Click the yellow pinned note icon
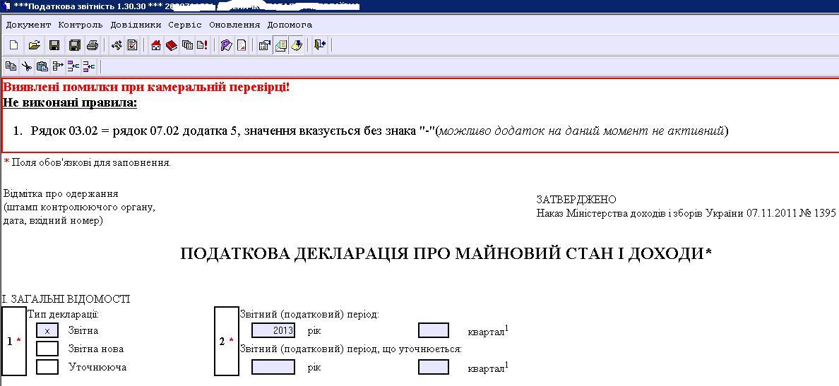839x386 pixels. tap(296, 45)
